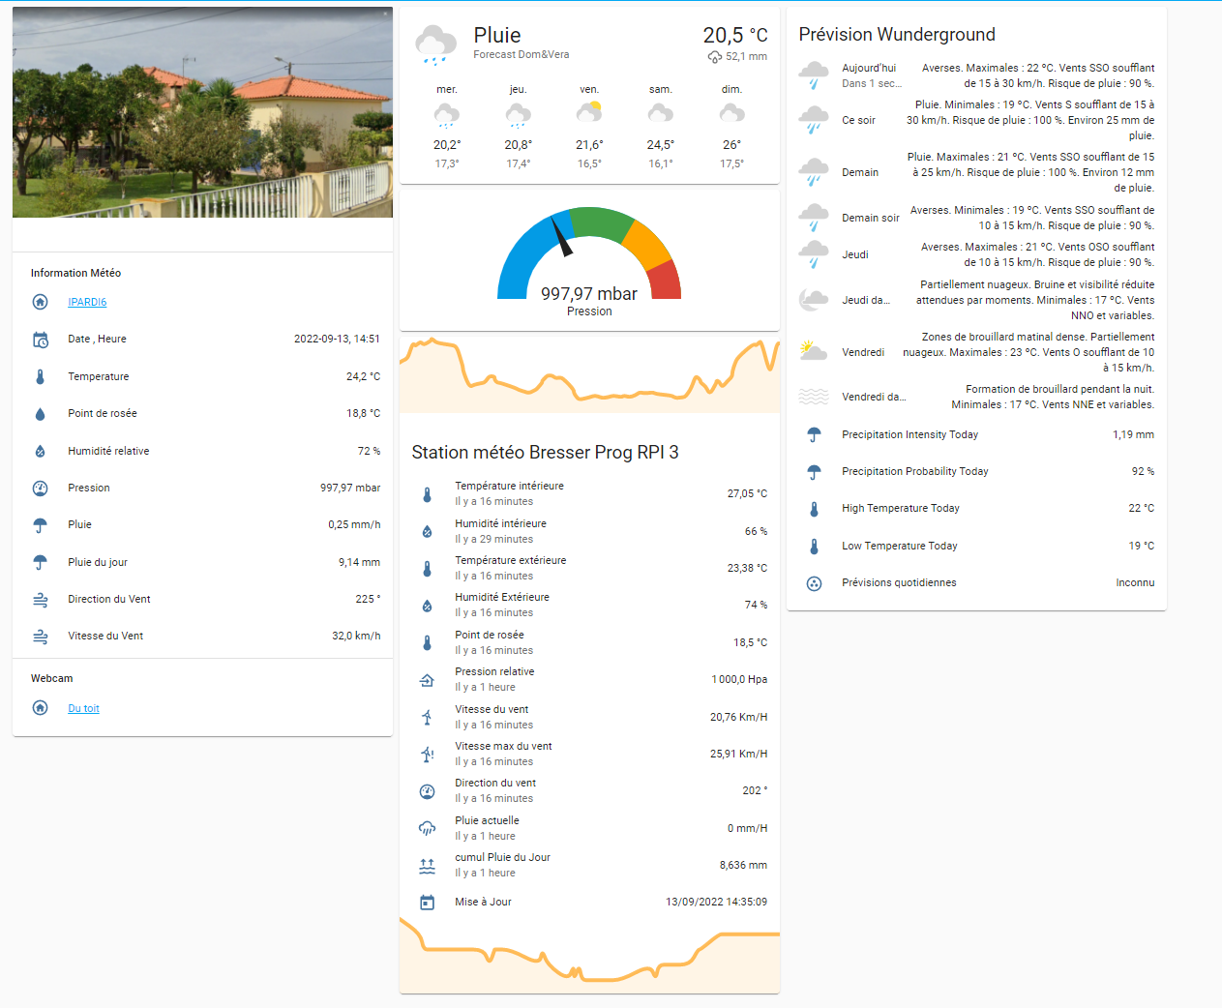The height and width of the screenshot is (1008, 1222).
Task: Click the umbrella icon for Precipitation Probability Today
Action: 814,472
